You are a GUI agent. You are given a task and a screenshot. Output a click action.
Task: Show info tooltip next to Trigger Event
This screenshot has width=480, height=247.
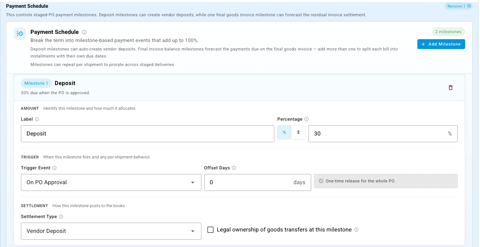55,168
